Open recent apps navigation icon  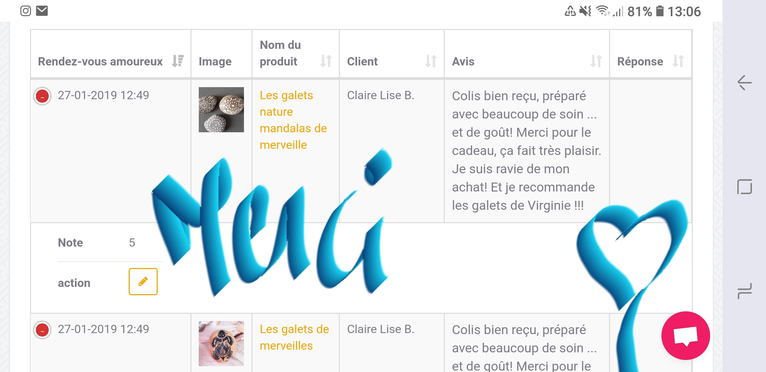pos(745,291)
